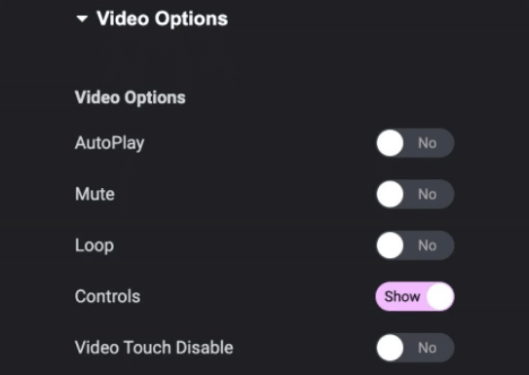The width and height of the screenshot is (529, 375).
Task: Click knob of Video Touch Disable switch
Action: click(x=391, y=348)
